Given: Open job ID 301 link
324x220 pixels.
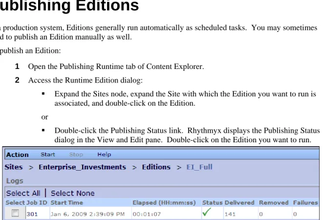Looking at the screenshot, I should pyautogui.click(x=32, y=214).
